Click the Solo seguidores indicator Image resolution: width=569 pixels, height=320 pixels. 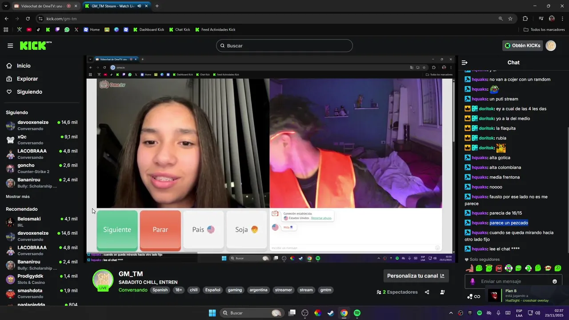[x=482, y=260]
